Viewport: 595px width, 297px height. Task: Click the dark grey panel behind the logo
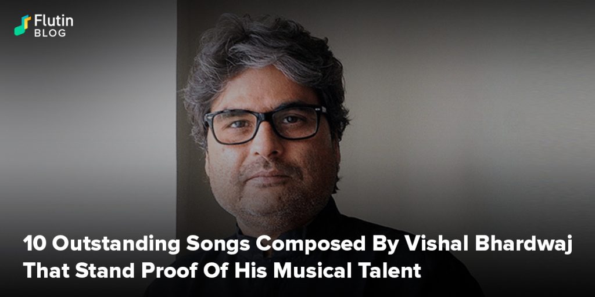coord(88,114)
